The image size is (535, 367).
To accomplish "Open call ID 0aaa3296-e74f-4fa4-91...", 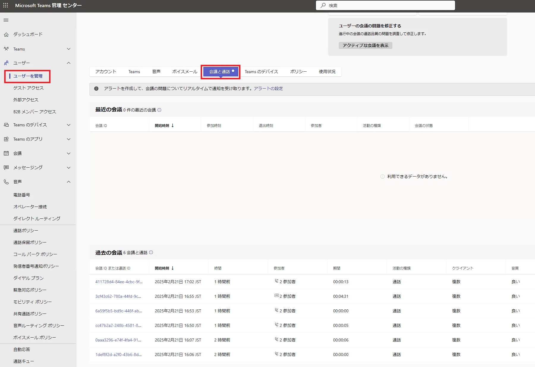I will (x=118, y=340).
